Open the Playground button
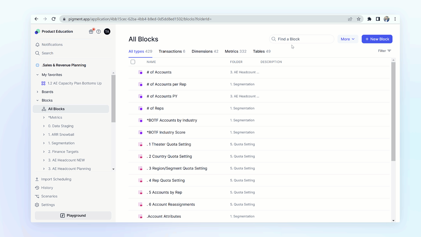The height and width of the screenshot is (237, 421). pos(73,216)
